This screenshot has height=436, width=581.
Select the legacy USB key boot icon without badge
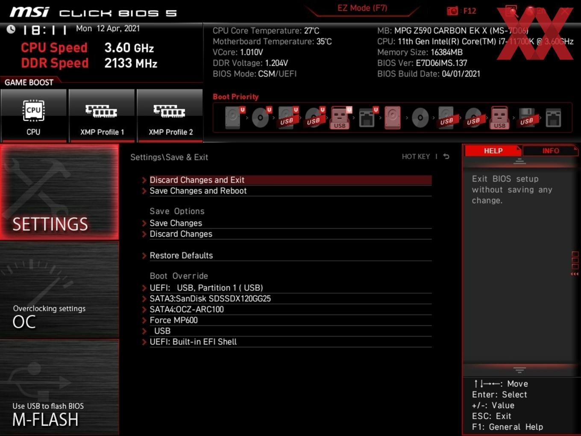(499, 118)
